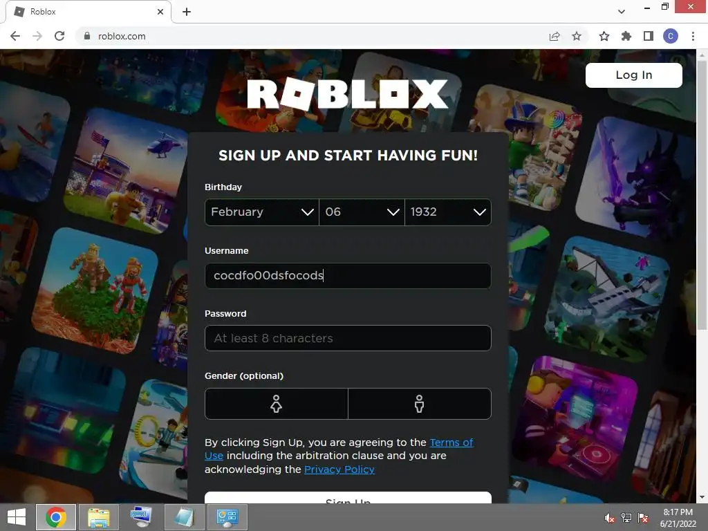Click the green hill warriors game thumbnail
The image size is (708, 531).
[x=95, y=290]
